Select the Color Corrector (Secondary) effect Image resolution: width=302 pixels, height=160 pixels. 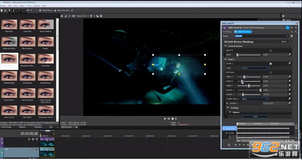pos(46,93)
